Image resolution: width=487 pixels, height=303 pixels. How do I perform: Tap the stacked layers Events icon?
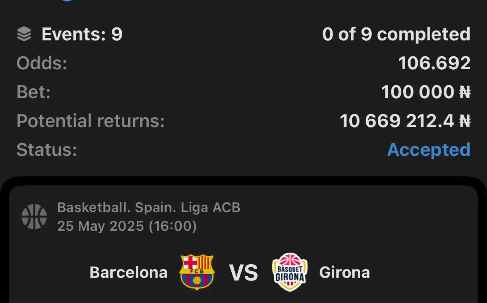[24, 34]
